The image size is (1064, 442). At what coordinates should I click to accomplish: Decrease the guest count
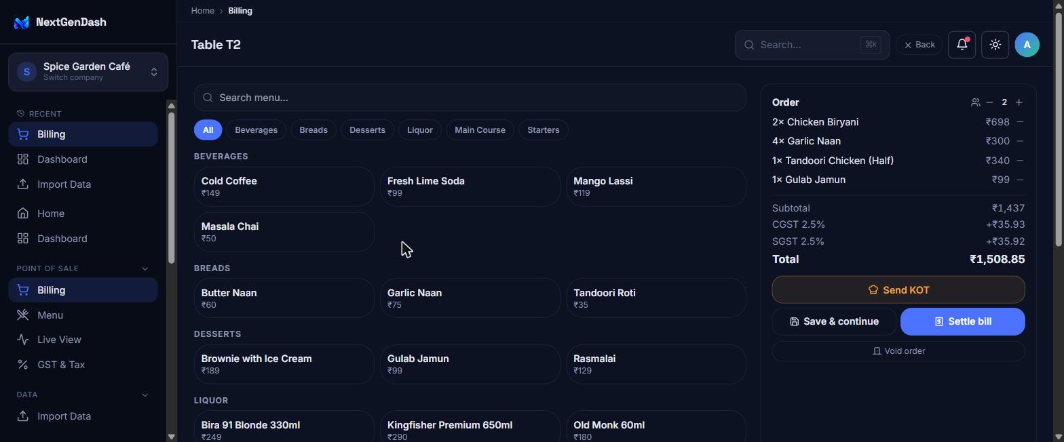[x=989, y=102]
